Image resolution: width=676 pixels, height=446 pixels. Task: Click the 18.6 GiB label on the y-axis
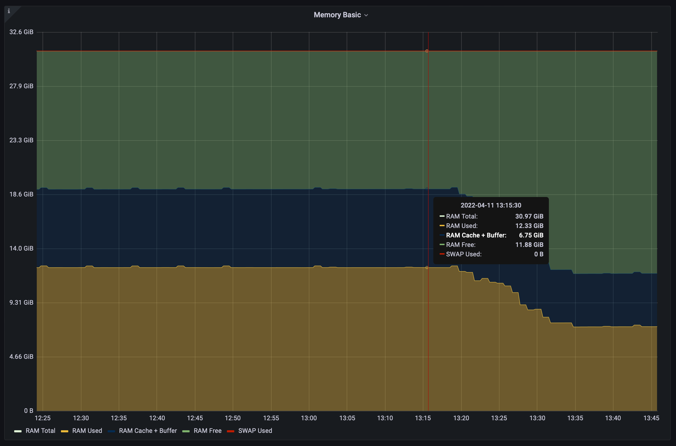click(21, 194)
